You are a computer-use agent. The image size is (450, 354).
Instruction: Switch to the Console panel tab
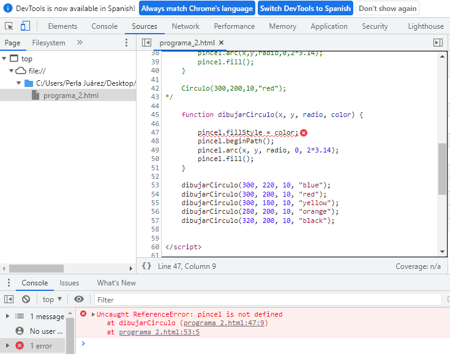(105, 26)
